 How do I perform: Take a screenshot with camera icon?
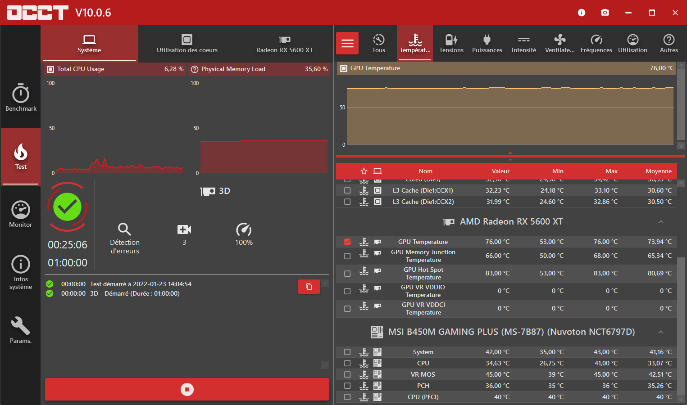coord(605,13)
